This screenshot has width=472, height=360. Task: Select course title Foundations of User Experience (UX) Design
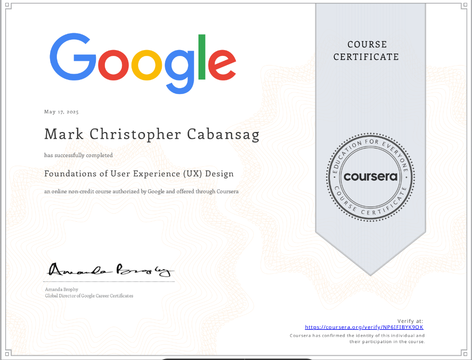[x=139, y=174]
